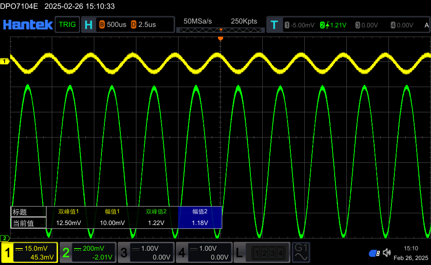Click the 当前值 row header
The width and height of the screenshot is (431, 265).
point(28,223)
